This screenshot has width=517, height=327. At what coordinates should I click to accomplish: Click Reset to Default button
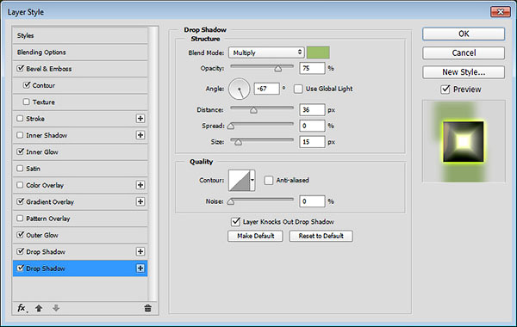point(321,236)
